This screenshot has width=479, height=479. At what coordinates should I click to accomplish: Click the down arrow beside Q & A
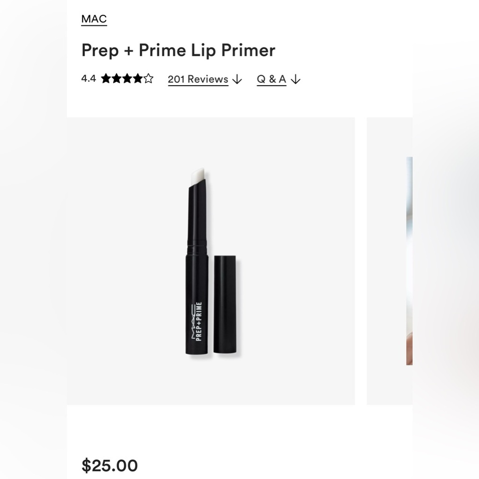[296, 80]
